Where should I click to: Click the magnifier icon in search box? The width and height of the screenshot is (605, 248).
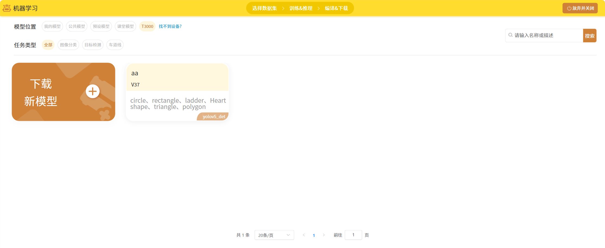(511, 35)
